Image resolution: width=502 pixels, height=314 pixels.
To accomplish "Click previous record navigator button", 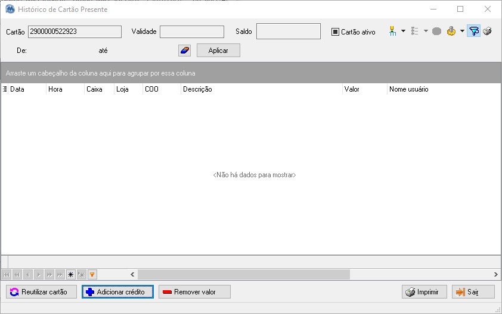I will point(28,274).
